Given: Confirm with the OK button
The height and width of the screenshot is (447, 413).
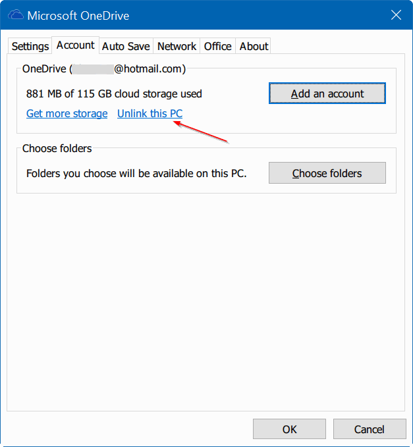Looking at the screenshot, I should click(x=289, y=429).
